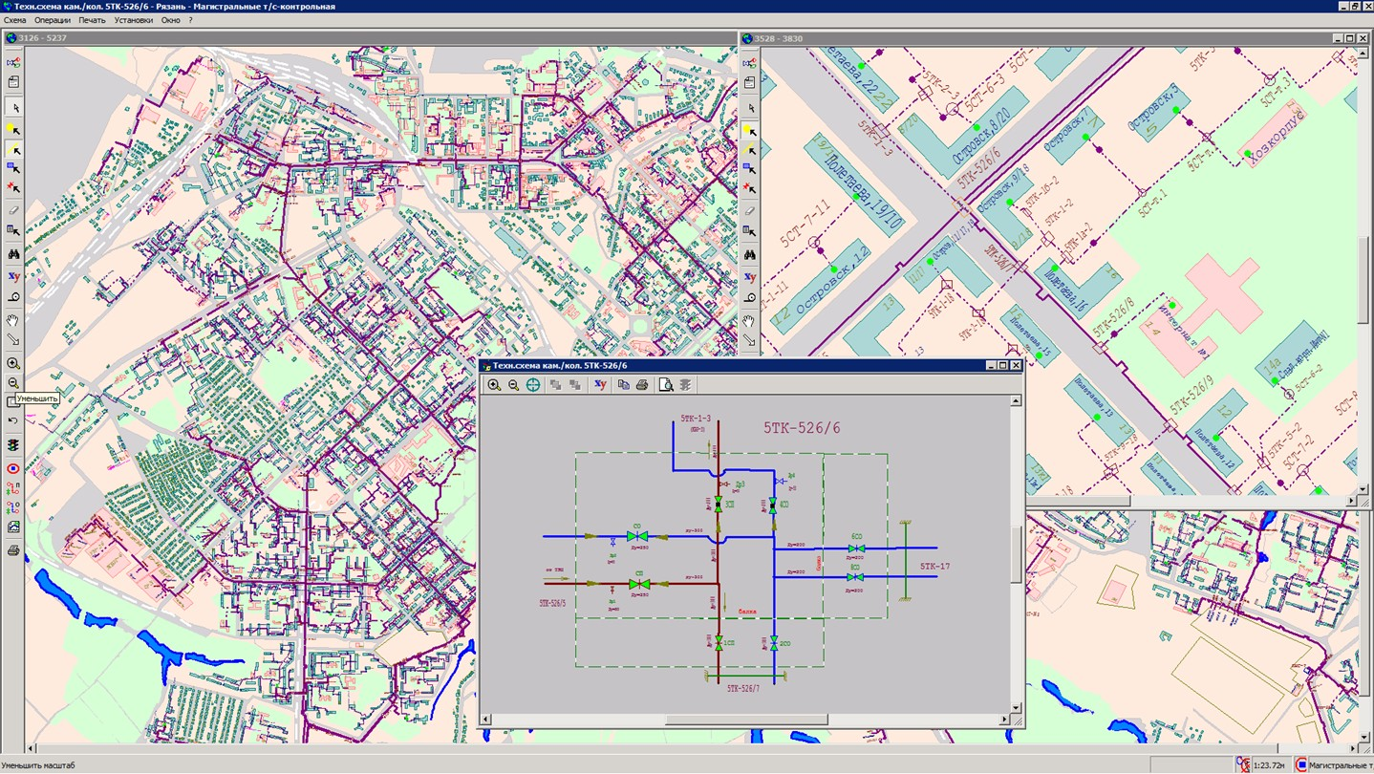Click the printer icon in left toolbar
The width and height of the screenshot is (1374, 774).
point(13,550)
